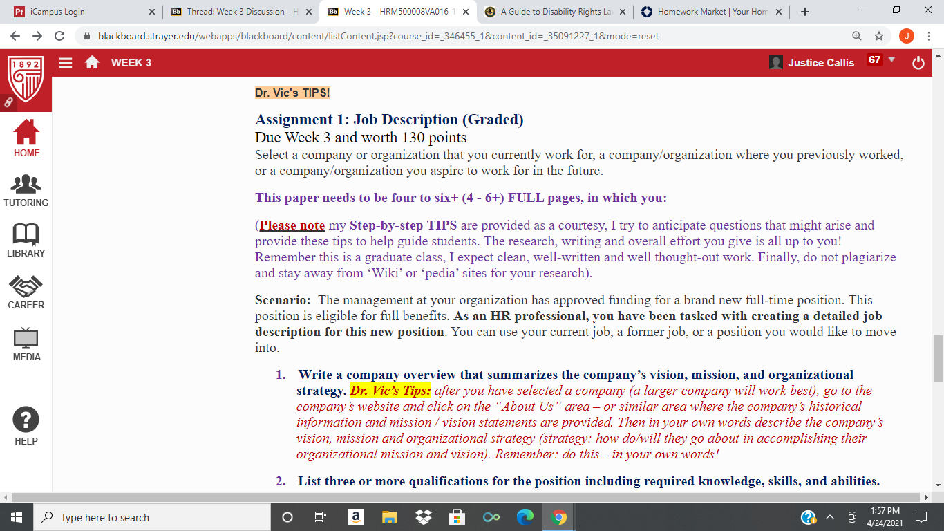Screen dimensions: 944x531
Task: Bookmark this page with the star icon
Action: tap(879, 36)
